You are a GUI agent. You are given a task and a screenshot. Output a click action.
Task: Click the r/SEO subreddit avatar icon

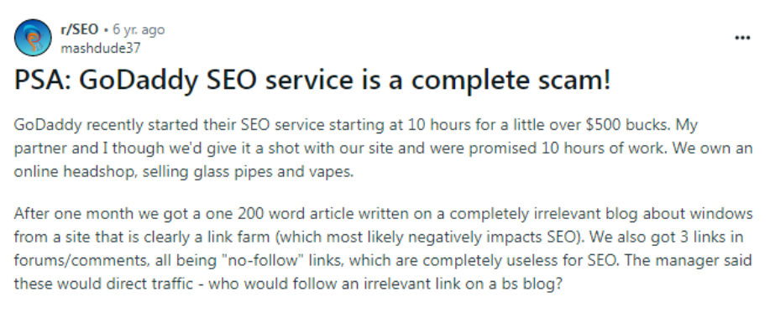(33, 37)
